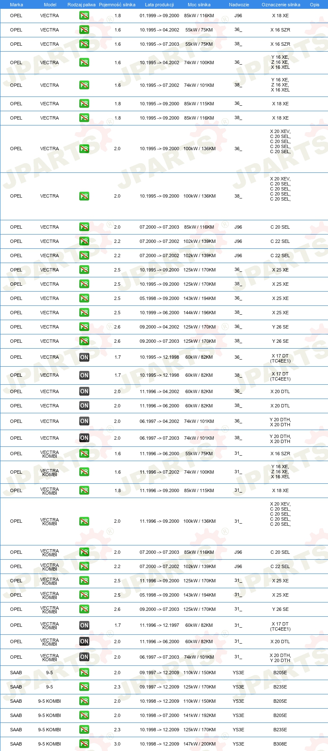The height and width of the screenshot is (751, 328).
Task: Click ON icon in Vectra X 20 DTL 38_ row
Action: click(x=84, y=406)
